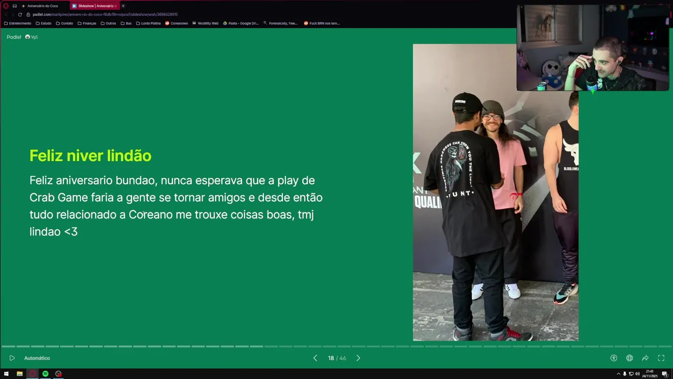Select the Slideshow | Aniversário tab
Screen dimensions: 673x379
pyautogui.click(x=95, y=6)
